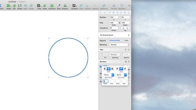Image resolution: width=196 pixels, height=110 pixels.
Task: Open the Fill color swatch
Action: [x=105, y=55]
